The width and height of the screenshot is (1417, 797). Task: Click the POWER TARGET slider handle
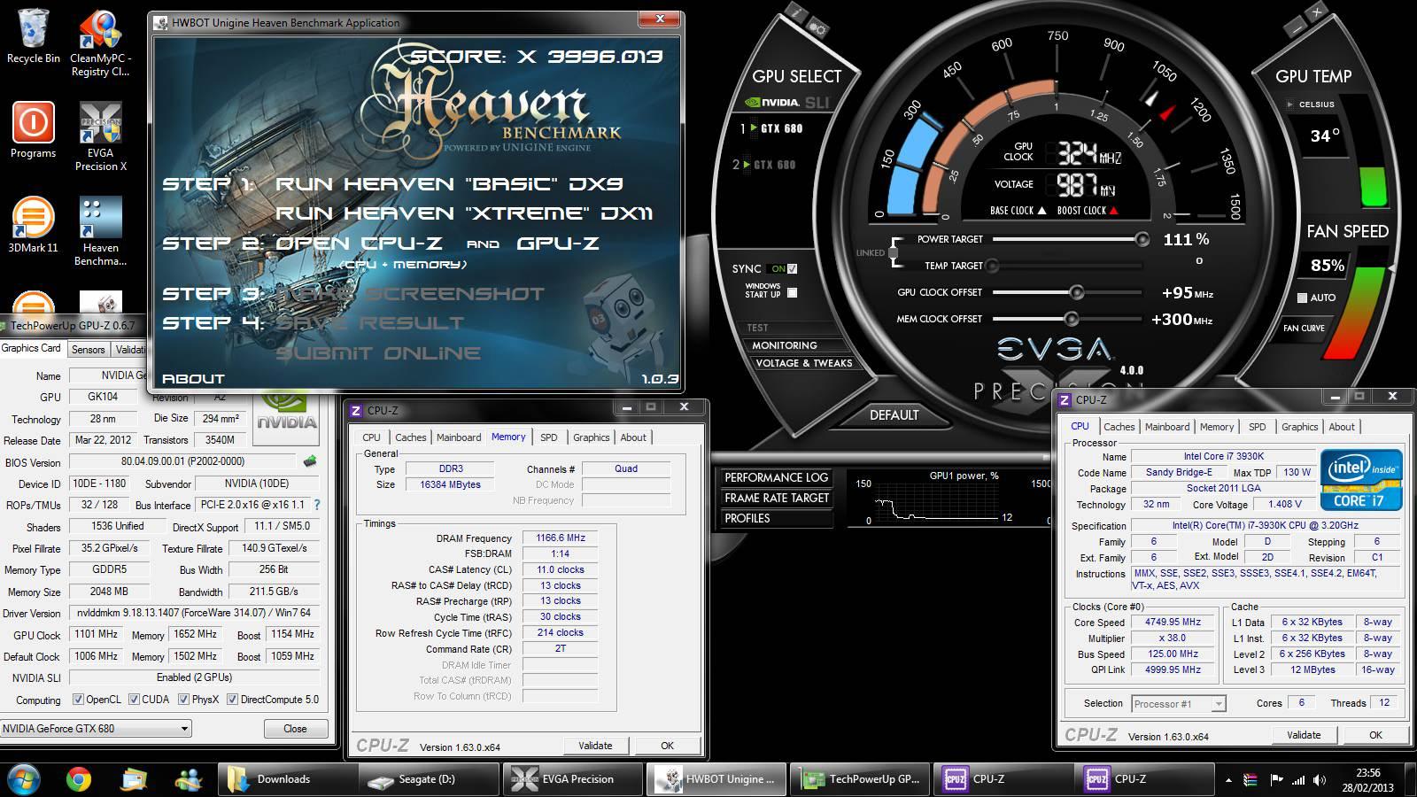[1142, 239]
